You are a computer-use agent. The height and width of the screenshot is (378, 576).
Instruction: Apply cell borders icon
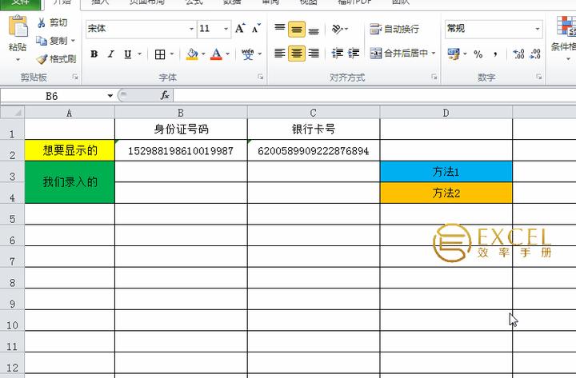click(x=160, y=54)
